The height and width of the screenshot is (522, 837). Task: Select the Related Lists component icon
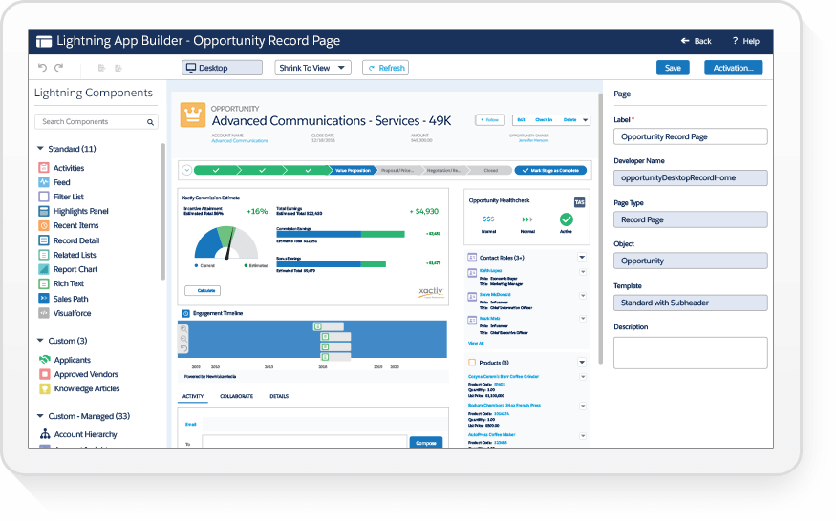[x=44, y=255]
